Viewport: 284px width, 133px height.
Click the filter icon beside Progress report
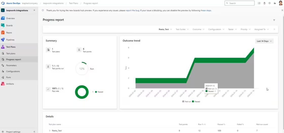tap(274, 20)
